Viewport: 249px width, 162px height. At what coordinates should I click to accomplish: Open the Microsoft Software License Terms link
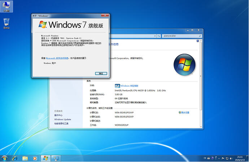click(57, 58)
